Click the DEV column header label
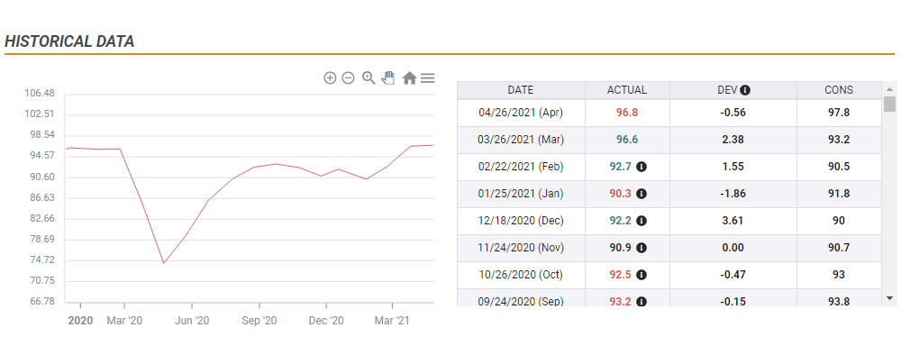 tap(727, 90)
